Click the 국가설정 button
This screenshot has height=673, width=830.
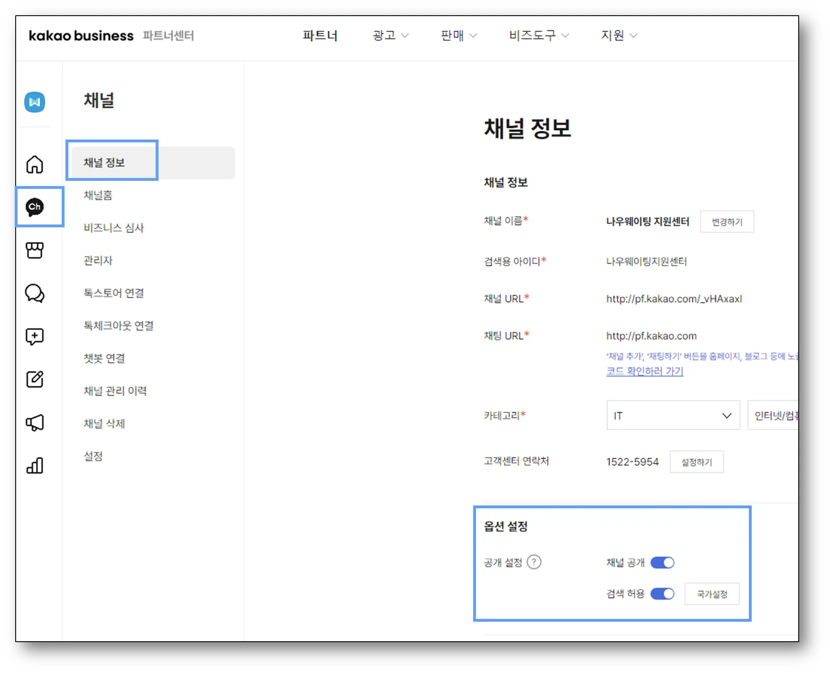coord(712,594)
